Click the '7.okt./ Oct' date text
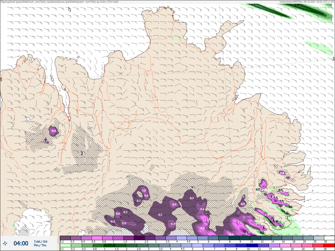Viewport: 335px width, 251px height. (x=41, y=241)
